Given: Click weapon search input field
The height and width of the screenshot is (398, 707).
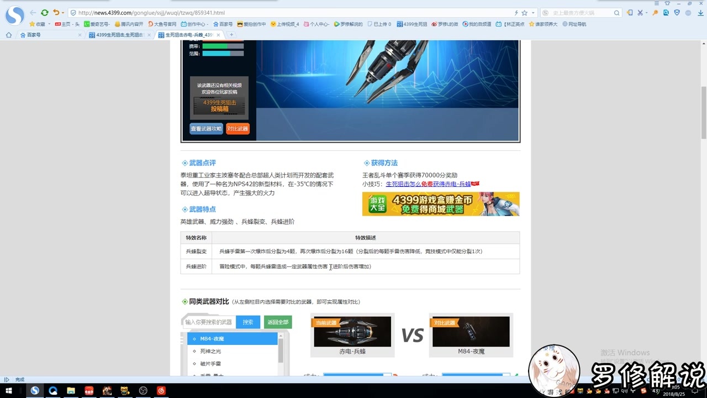Looking at the screenshot, I should pyautogui.click(x=209, y=322).
